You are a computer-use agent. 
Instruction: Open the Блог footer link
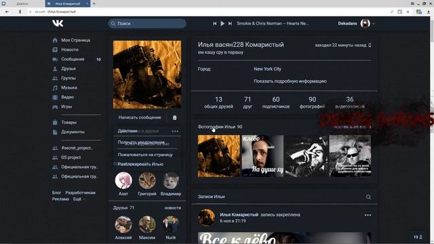tap(56, 192)
